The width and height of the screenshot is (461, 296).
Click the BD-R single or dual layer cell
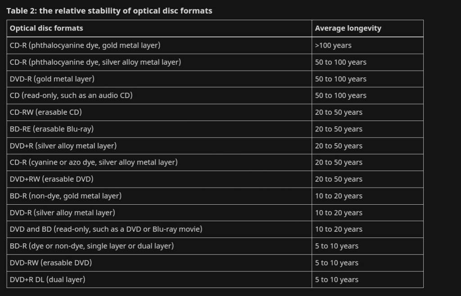[x=92, y=246]
